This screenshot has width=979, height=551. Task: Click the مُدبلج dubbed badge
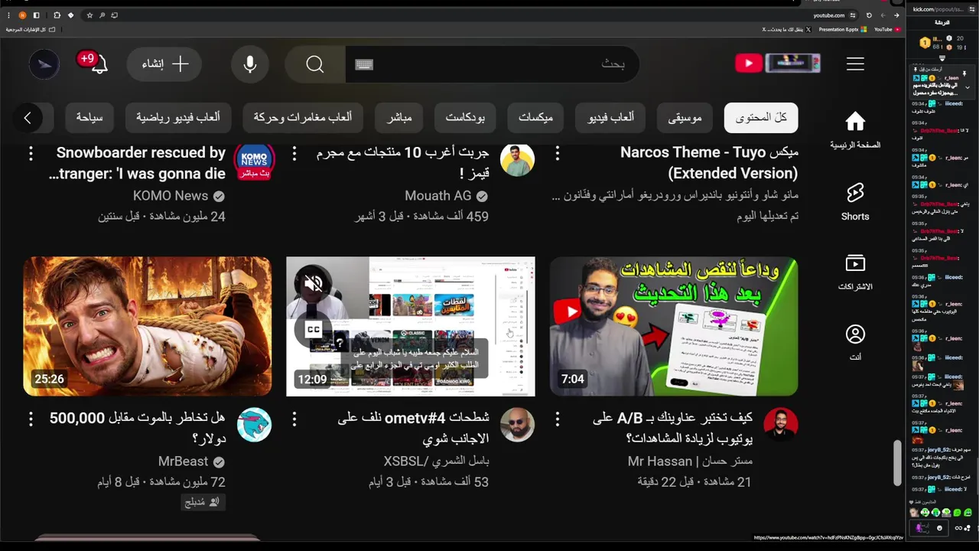pos(203,502)
